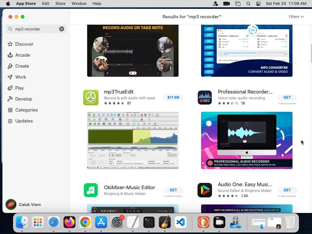Open mp3TrueEdit app icon
The image size is (312, 234).
[91, 97]
